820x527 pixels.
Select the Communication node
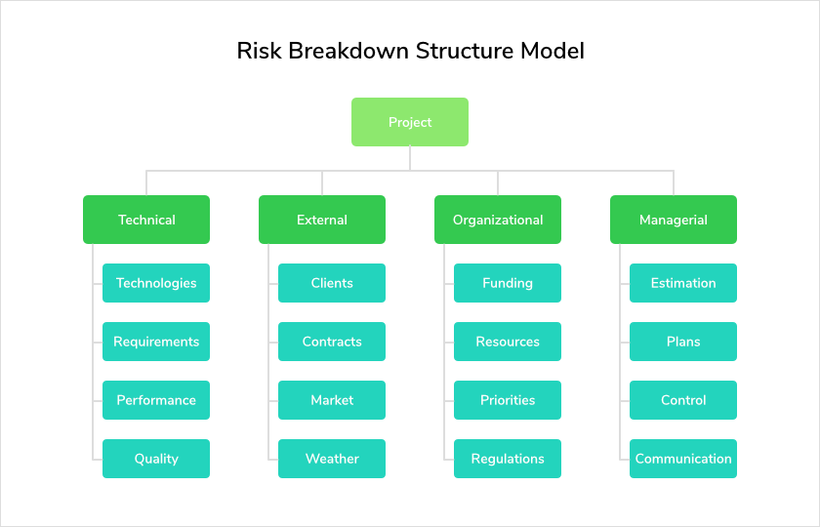[x=683, y=459]
